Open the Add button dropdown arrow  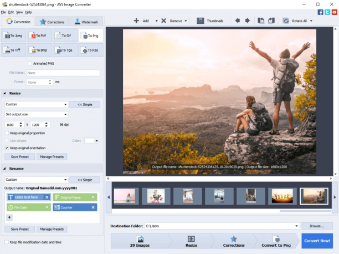156,21
